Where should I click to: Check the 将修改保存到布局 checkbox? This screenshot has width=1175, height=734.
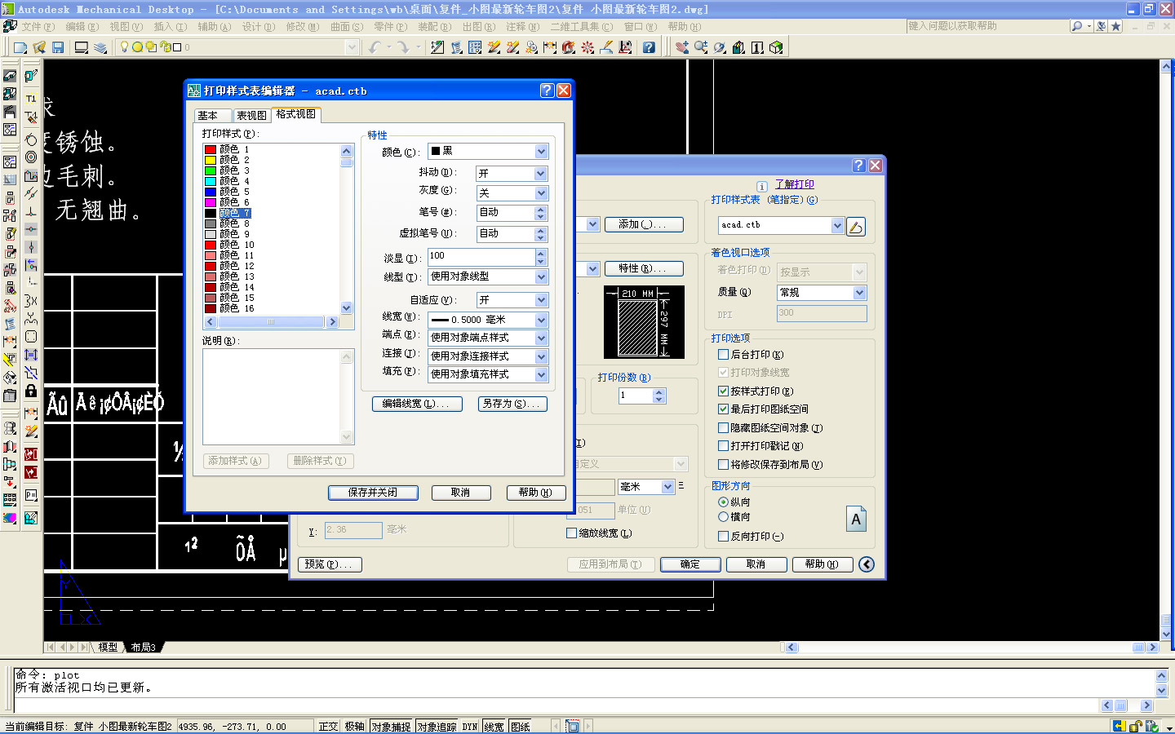[x=723, y=465]
